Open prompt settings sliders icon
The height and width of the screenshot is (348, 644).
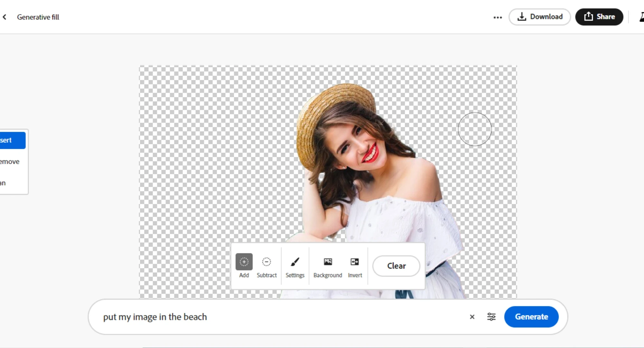coord(491,317)
